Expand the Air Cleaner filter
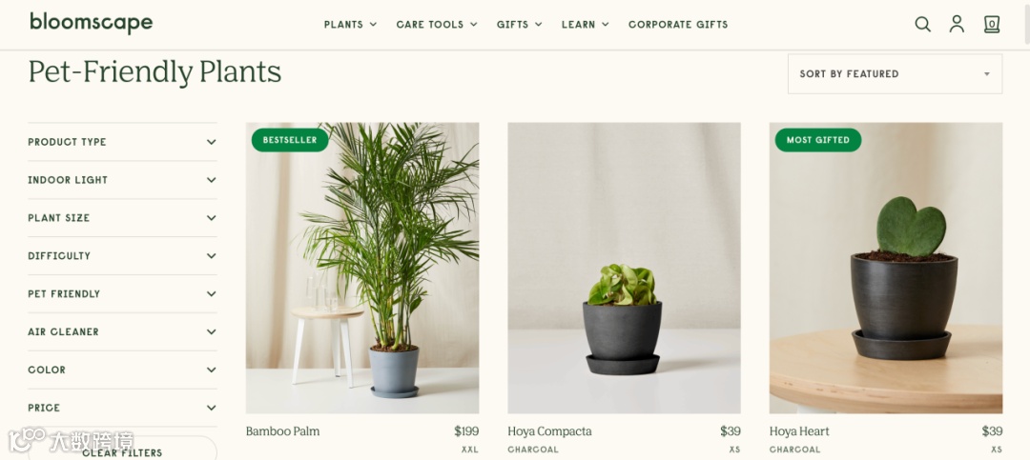 click(122, 332)
